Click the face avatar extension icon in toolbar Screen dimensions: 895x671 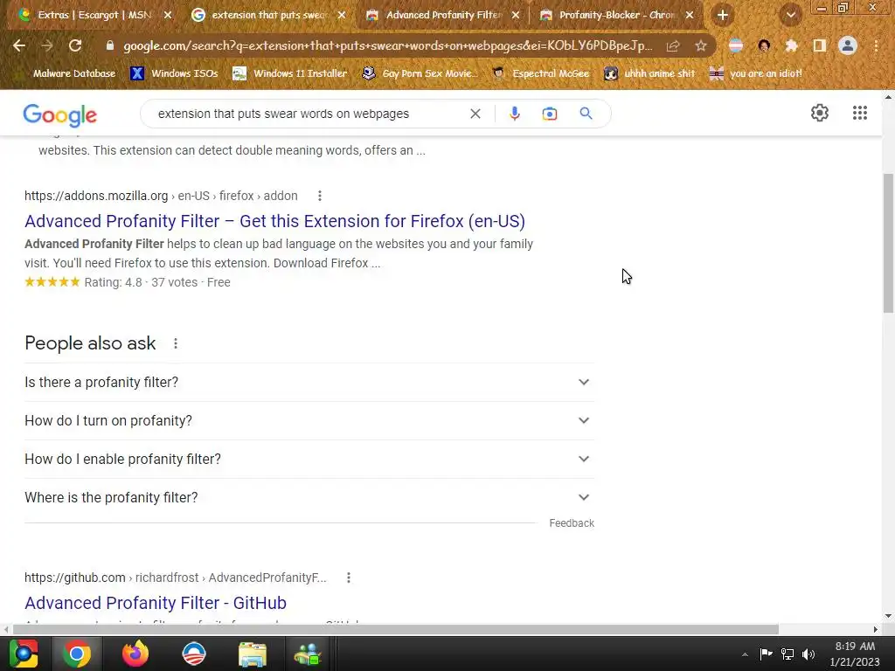tap(764, 45)
